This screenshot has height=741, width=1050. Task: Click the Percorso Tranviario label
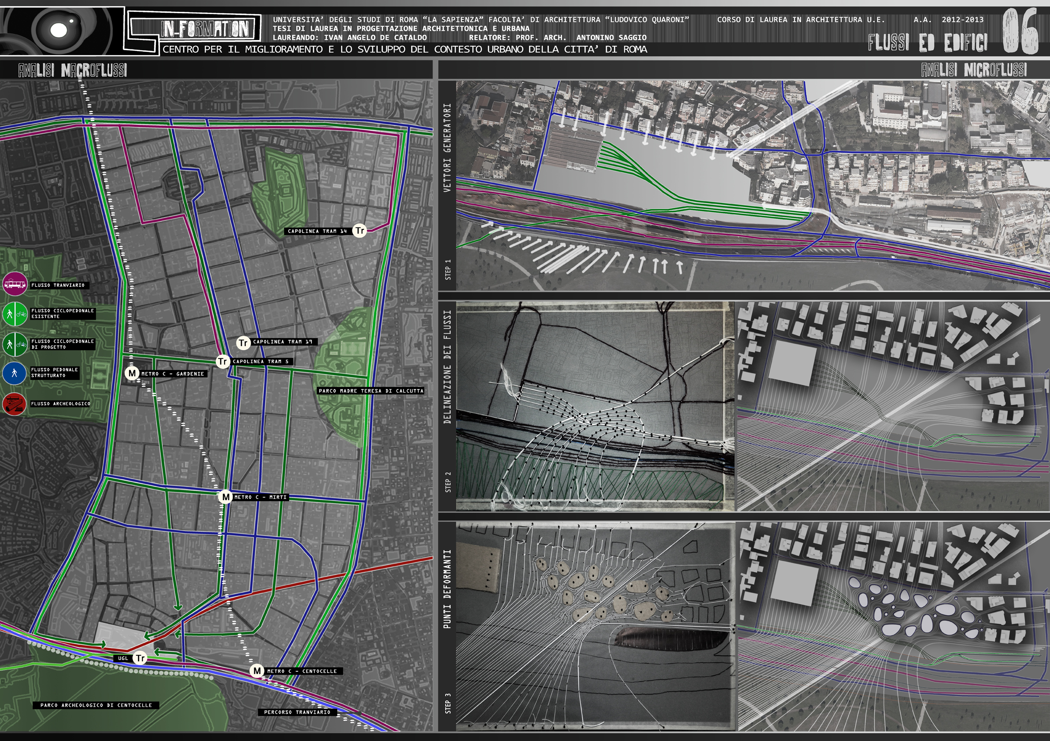(297, 712)
